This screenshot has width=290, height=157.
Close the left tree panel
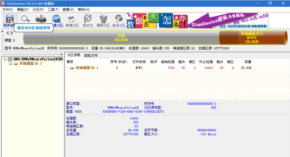click(x=61, y=54)
